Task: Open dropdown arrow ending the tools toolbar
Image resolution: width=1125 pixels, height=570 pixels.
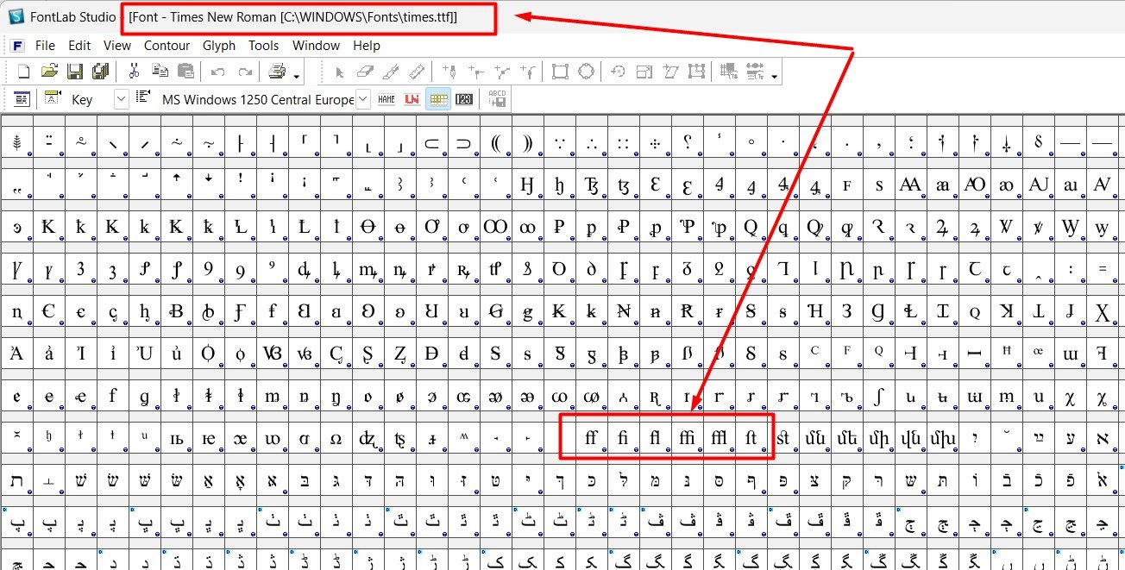Action: coord(775,76)
